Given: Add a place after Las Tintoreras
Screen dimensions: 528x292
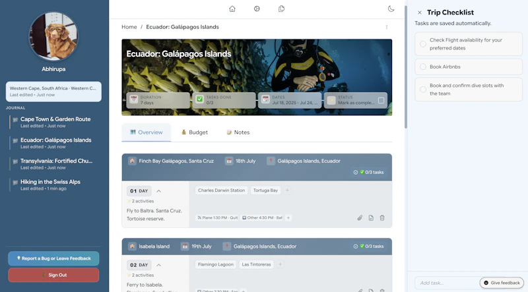Looking at the screenshot, I should [280, 264].
